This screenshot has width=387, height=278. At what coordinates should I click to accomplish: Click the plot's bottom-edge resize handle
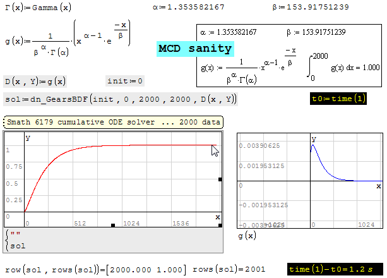click(113, 225)
